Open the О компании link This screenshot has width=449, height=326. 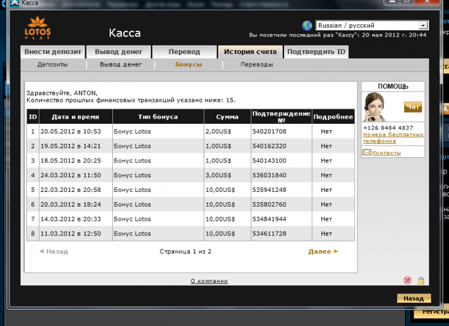click(x=209, y=281)
